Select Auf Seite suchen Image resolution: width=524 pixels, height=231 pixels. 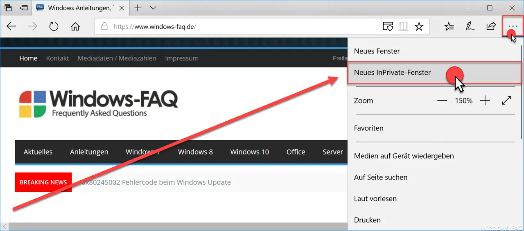point(435,177)
